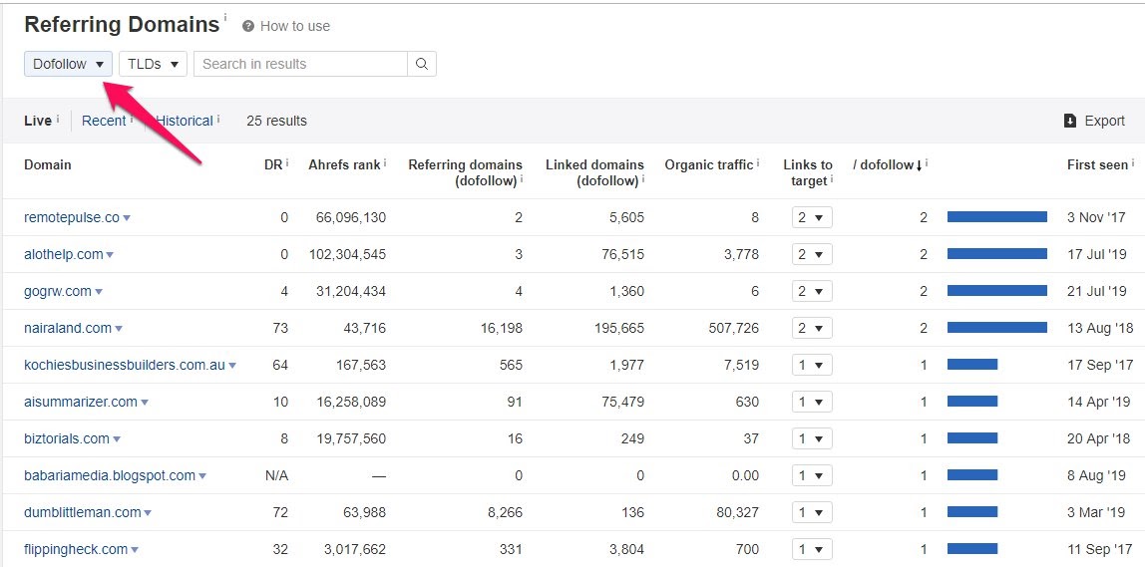The image size is (1145, 567).
Task: Expand Links to target dropdown for nairaland.com
Action: (812, 328)
